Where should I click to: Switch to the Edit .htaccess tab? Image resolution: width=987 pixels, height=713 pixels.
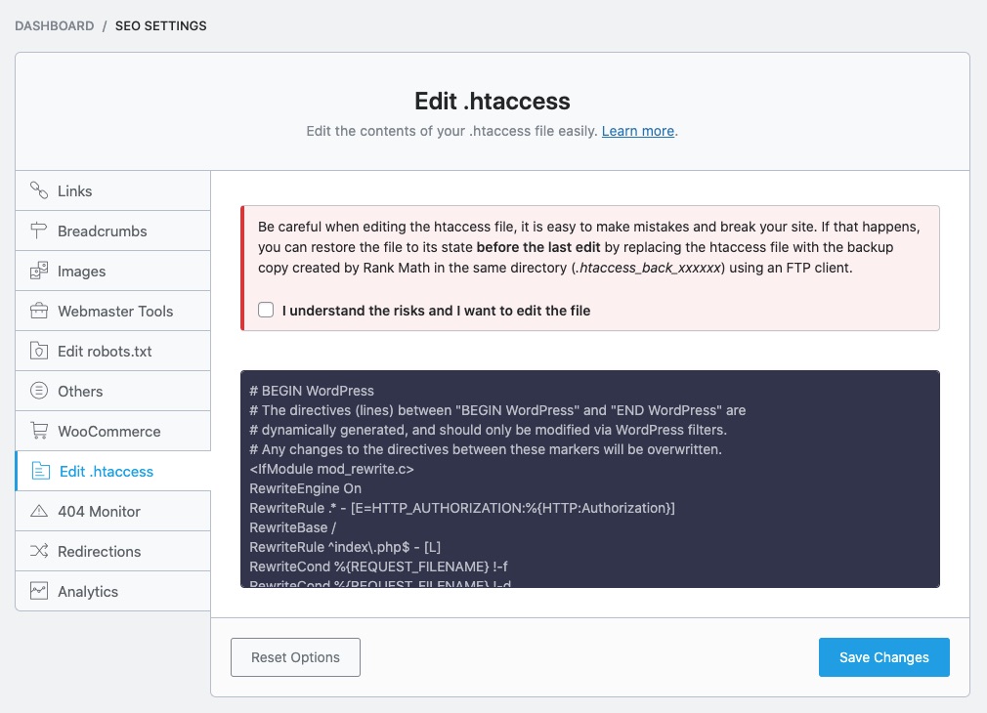coord(107,471)
